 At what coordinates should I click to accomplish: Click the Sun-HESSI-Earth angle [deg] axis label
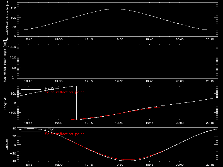8,20
